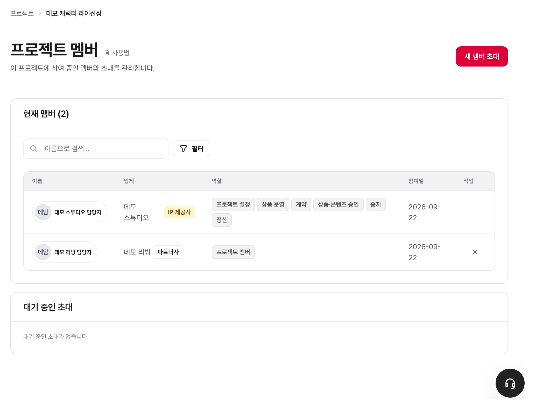Click the 프로젝트 설정 role tag
The image size is (535, 409).
click(233, 204)
